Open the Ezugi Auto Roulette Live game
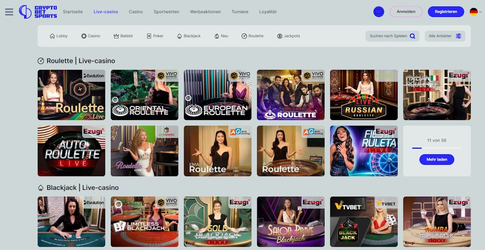This screenshot has width=485, height=250. click(x=72, y=151)
